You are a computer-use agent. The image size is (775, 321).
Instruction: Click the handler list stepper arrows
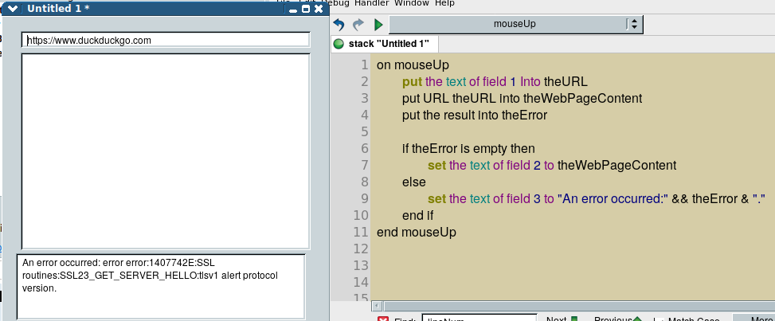tap(634, 24)
